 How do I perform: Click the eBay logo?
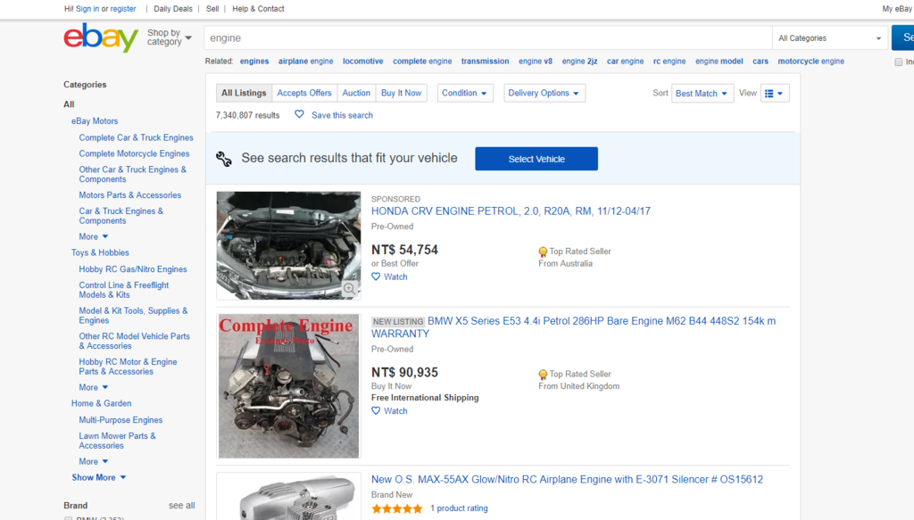tap(100, 38)
